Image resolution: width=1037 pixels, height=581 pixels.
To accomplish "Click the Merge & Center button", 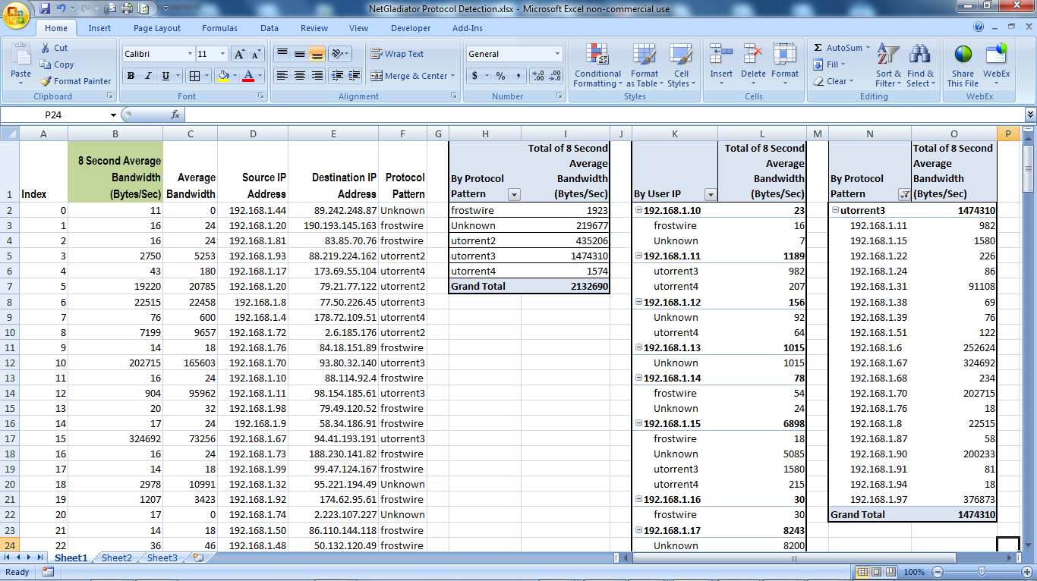I will click(x=413, y=76).
